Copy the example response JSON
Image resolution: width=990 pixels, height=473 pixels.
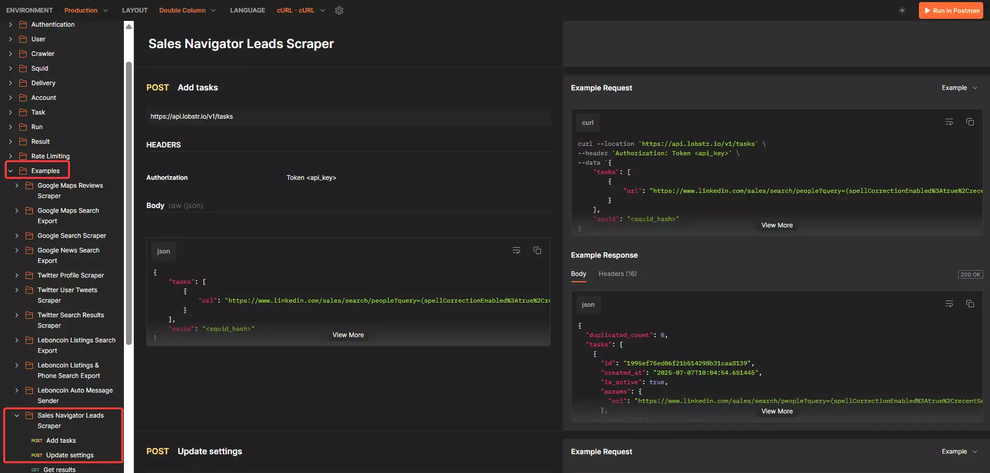(x=970, y=304)
